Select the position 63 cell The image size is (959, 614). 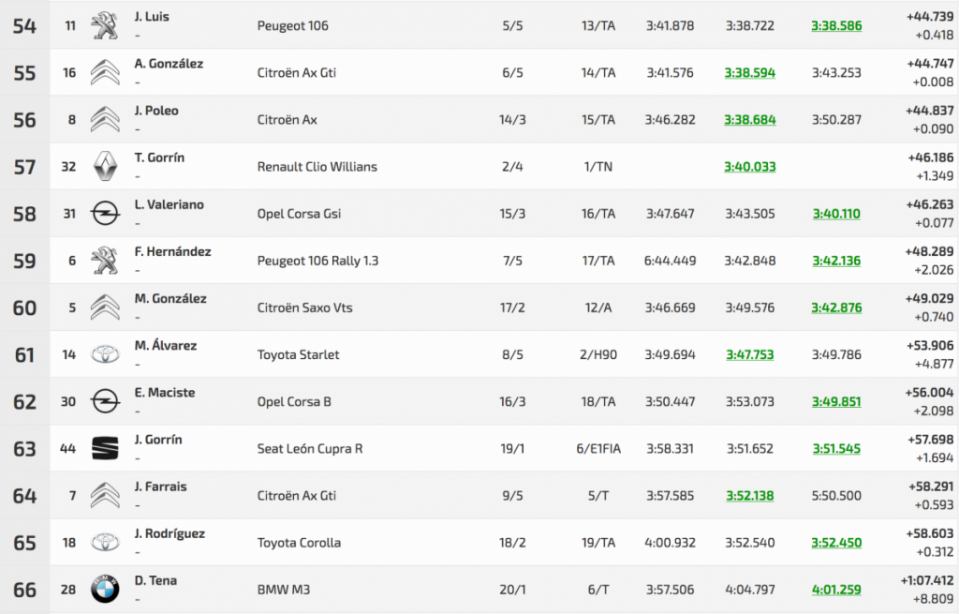tap(24, 448)
